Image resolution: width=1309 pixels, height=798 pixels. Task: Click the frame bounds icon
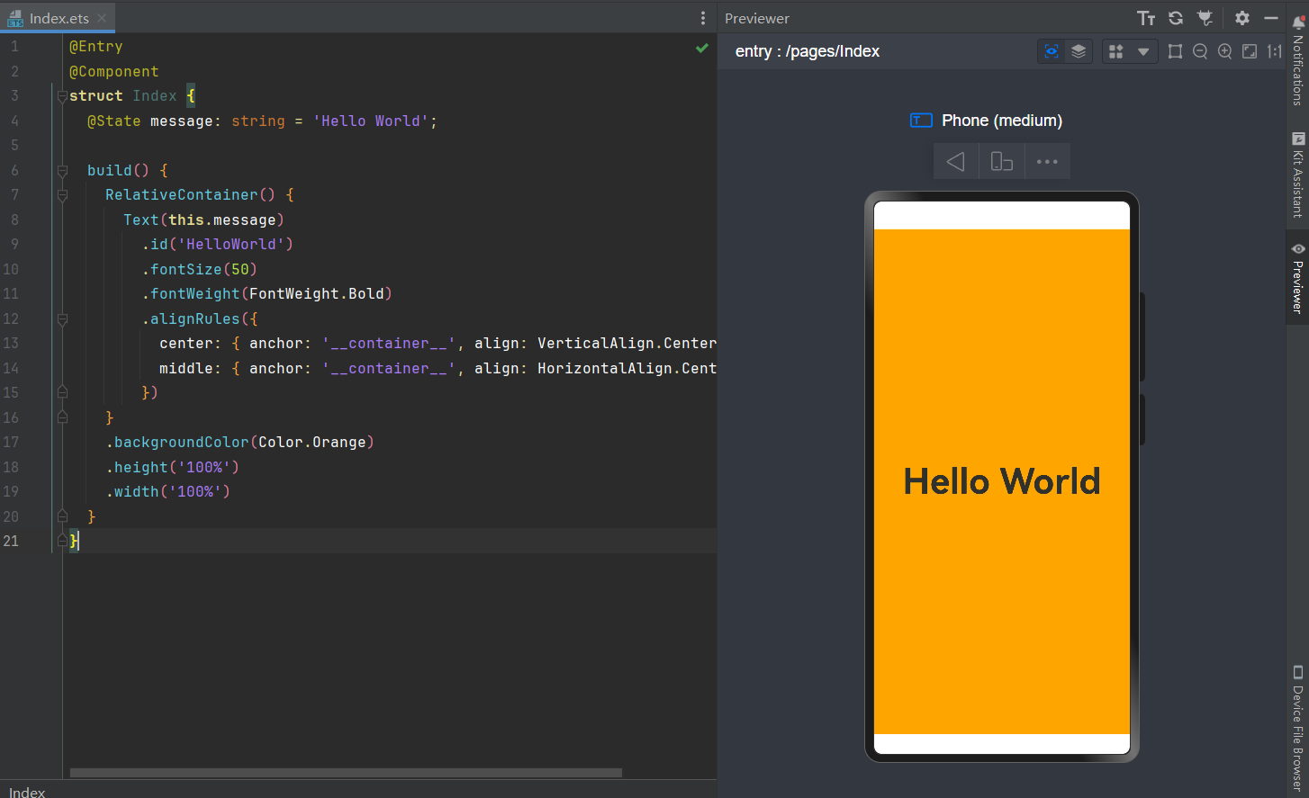point(1175,51)
